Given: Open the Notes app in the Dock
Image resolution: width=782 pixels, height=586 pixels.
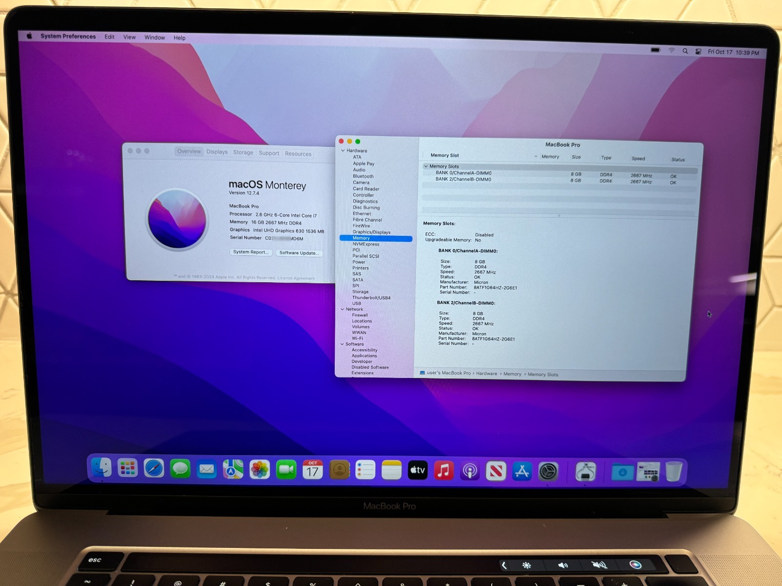Looking at the screenshot, I should (391, 471).
